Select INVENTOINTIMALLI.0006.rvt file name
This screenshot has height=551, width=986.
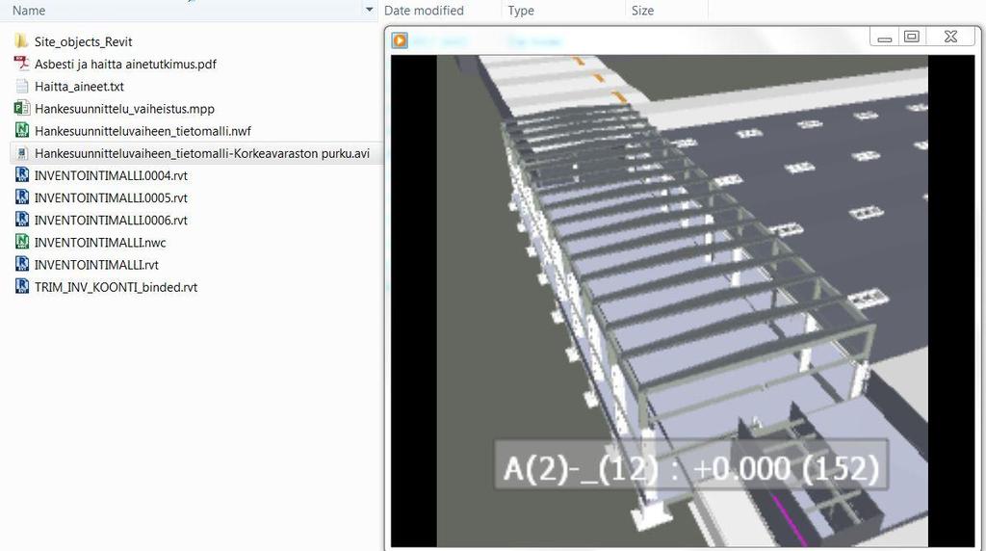pos(111,221)
